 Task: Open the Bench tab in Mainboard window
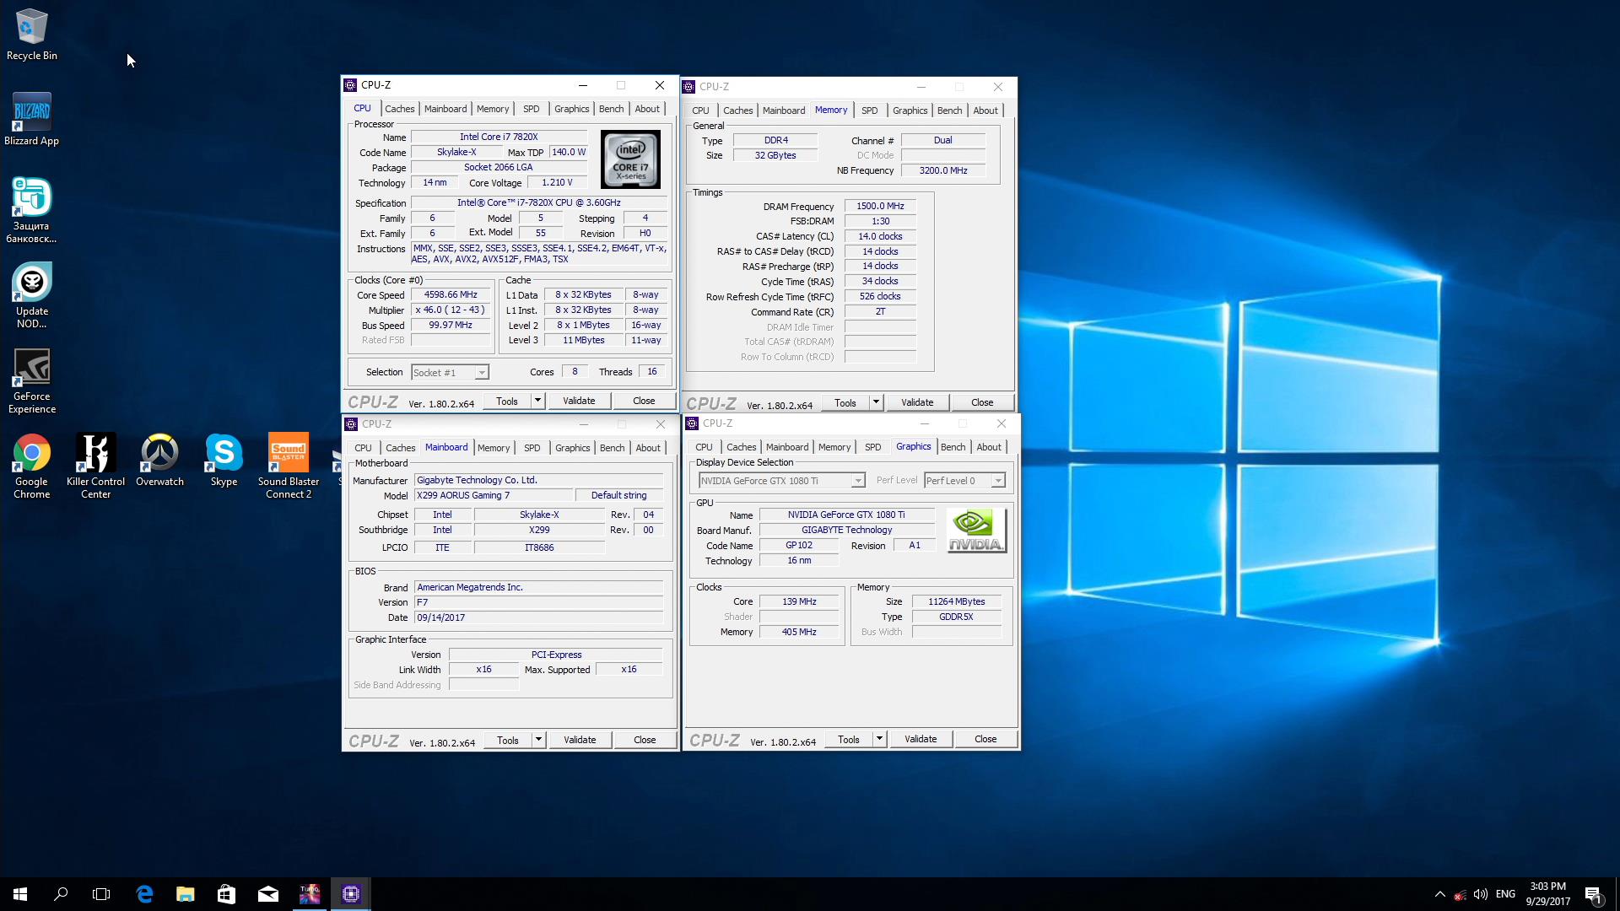coord(612,448)
